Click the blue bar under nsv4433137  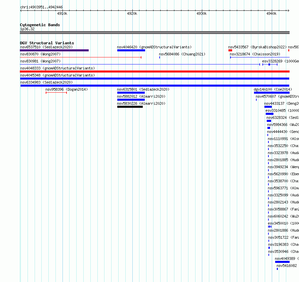[268, 107]
